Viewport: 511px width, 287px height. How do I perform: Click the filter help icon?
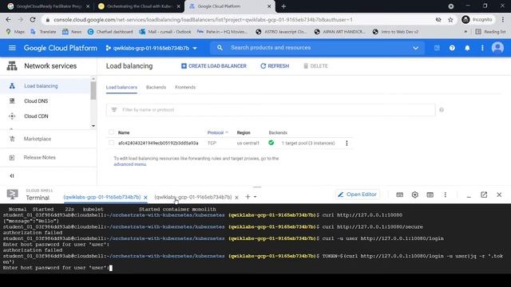[442, 110]
